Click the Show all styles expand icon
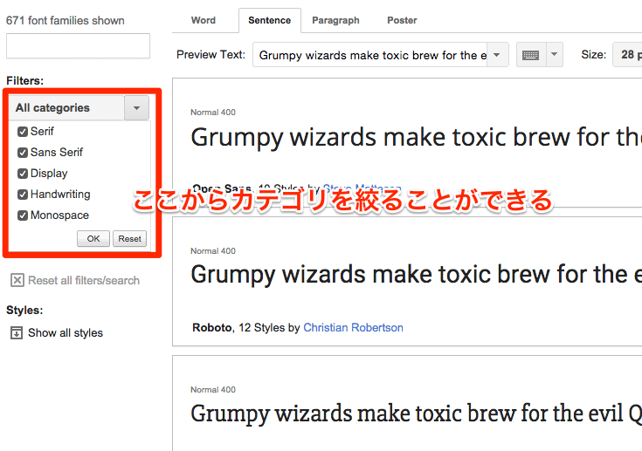 17,333
